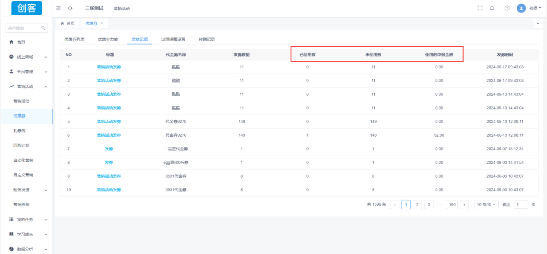The height and width of the screenshot is (254, 547).
Task: Focus the 菜单搜索 search field
Action: [x=26, y=28]
